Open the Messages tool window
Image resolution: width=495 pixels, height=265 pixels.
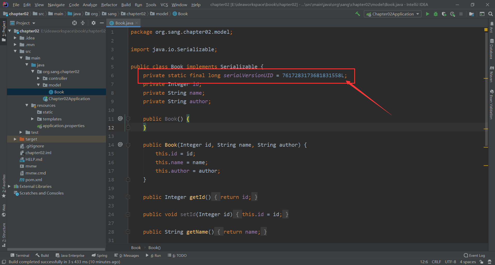pyautogui.click(x=127, y=255)
